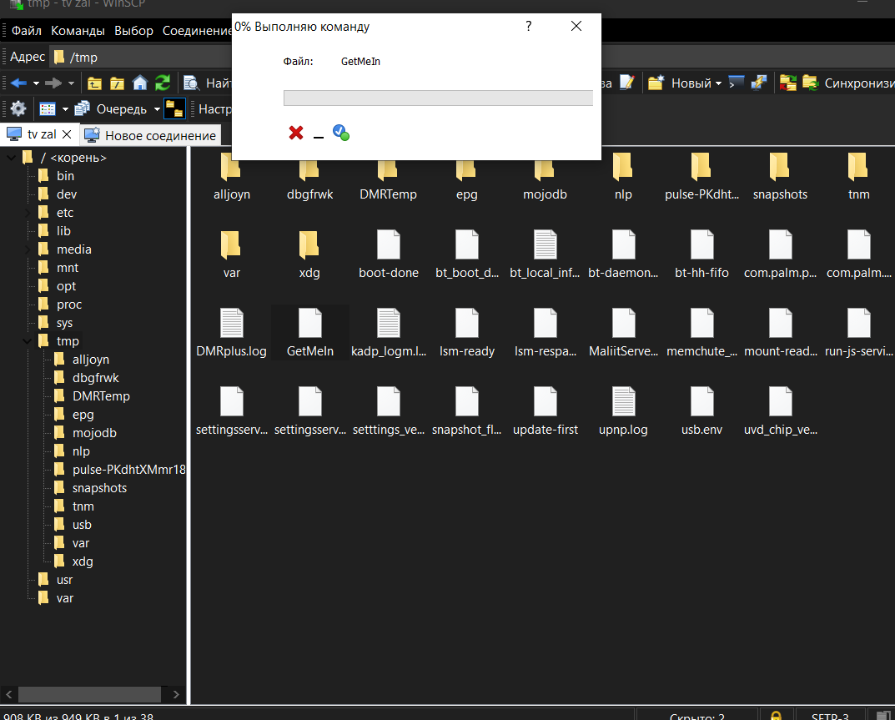The image size is (895, 720).
Task: Go forward with the gray arrow
Action: pos(53,83)
